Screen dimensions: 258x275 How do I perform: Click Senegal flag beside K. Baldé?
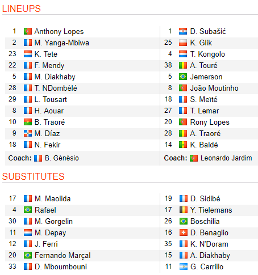pyautogui.click(x=183, y=145)
